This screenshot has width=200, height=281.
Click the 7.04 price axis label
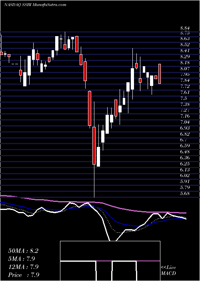pos(185,122)
